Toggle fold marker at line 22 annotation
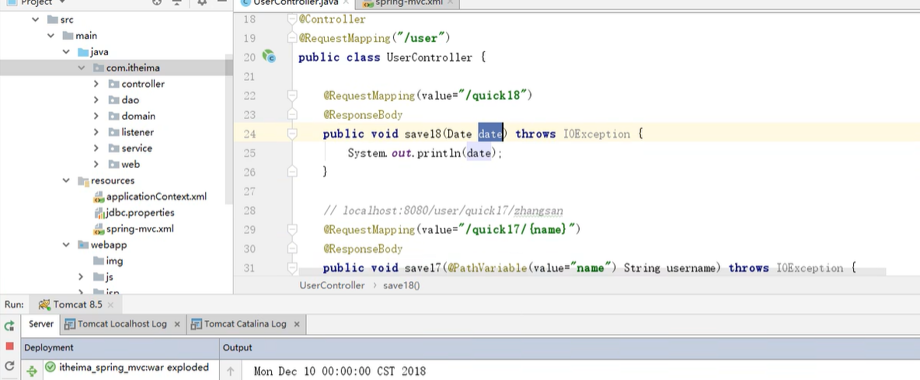Image resolution: width=920 pixels, height=380 pixels. (x=291, y=95)
